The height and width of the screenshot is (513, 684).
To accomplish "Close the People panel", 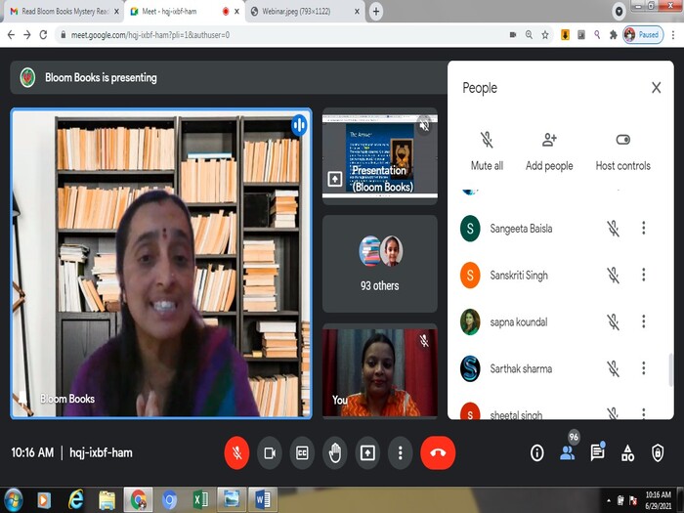I will 656,88.
